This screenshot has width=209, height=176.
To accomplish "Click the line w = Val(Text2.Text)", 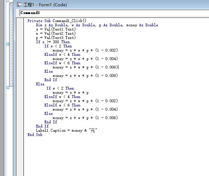I will click(x=56, y=33).
